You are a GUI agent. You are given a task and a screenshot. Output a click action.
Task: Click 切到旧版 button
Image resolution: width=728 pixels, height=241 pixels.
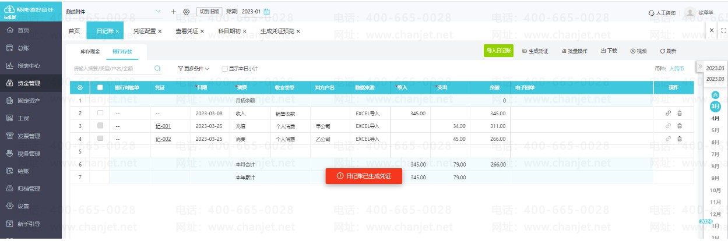coord(210,12)
